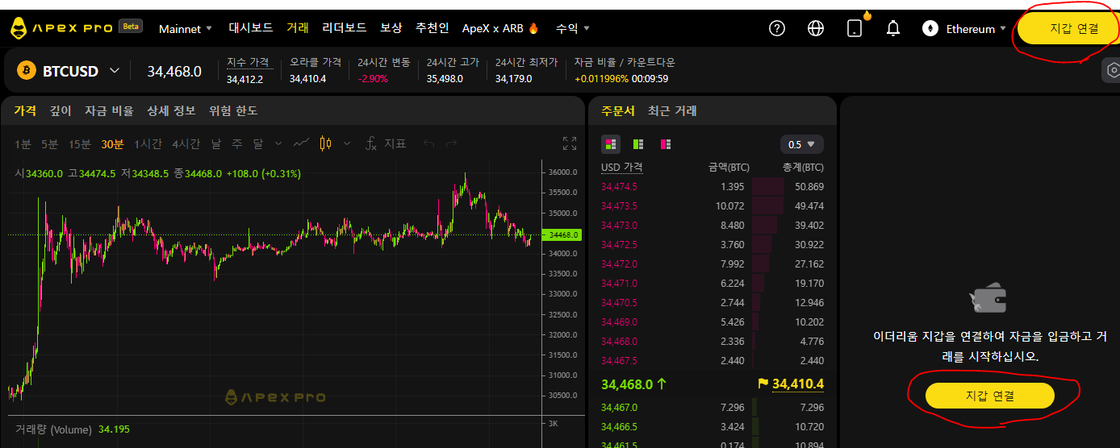Click the flag icon beside 34,410.4
Screen dimensions: 1120x448
(763, 384)
